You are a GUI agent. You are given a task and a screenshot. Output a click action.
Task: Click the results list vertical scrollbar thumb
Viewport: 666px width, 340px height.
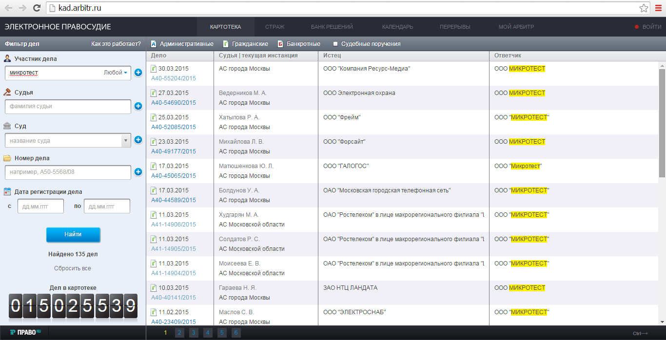662,123
